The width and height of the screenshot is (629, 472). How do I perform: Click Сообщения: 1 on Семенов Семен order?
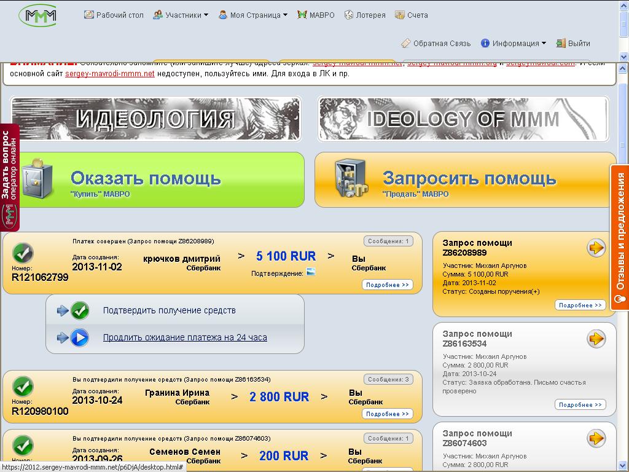pyautogui.click(x=388, y=438)
